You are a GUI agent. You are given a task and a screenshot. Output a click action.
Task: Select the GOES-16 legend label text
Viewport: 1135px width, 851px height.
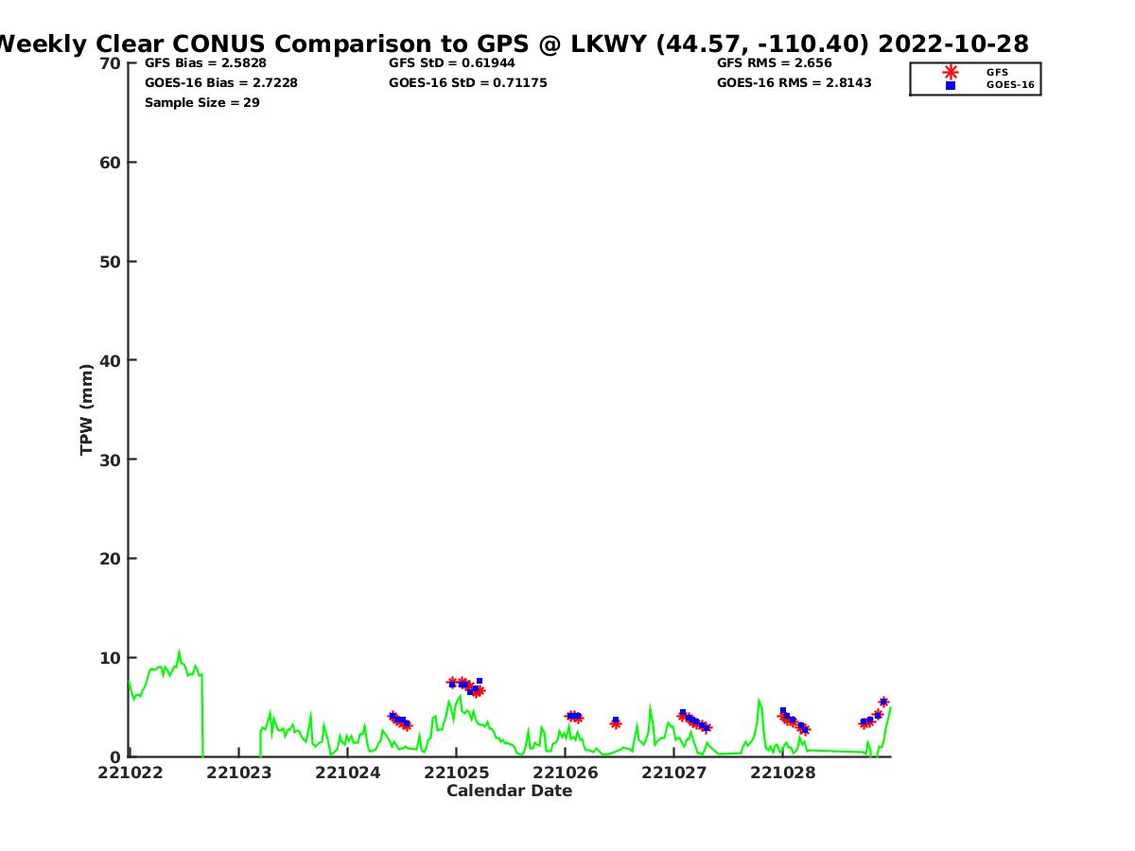pyautogui.click(x=1009, y=85)
